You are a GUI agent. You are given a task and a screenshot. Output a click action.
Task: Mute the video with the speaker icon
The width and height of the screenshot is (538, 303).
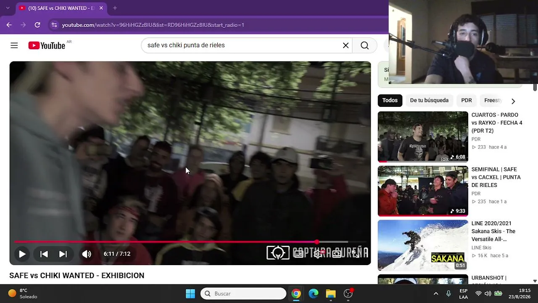(87, 254)
